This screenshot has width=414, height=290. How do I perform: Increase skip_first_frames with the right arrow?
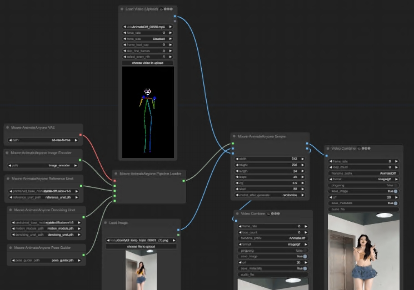(171, 51)
